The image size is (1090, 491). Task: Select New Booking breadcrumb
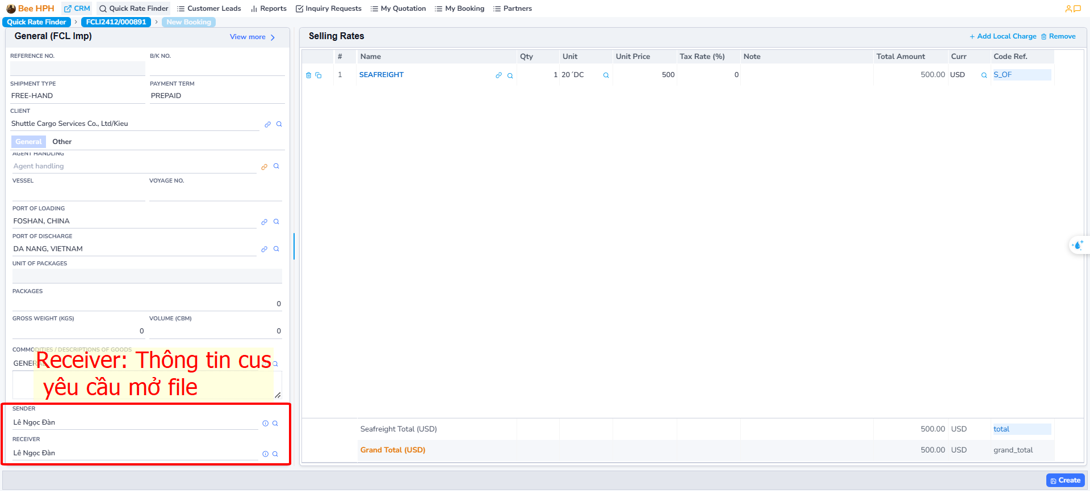click(189, 22)
